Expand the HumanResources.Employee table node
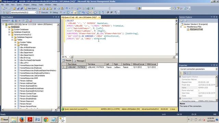 coord(15,68)
